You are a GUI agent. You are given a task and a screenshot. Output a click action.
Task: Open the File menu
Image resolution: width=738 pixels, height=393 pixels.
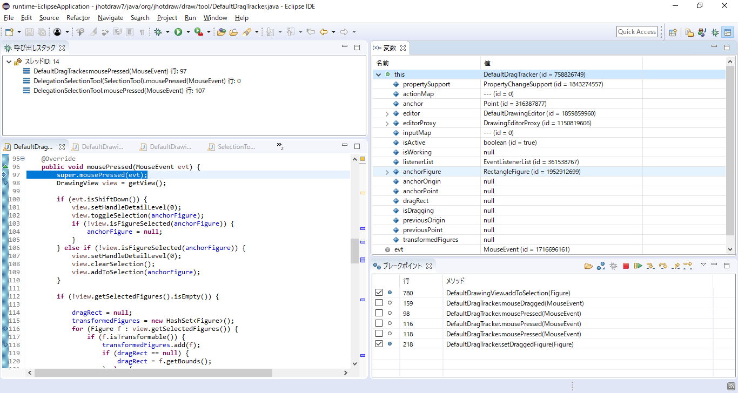pos(9,18)
